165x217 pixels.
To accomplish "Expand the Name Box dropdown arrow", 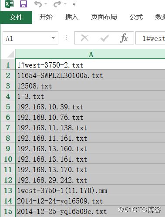I will coord(53,38).
